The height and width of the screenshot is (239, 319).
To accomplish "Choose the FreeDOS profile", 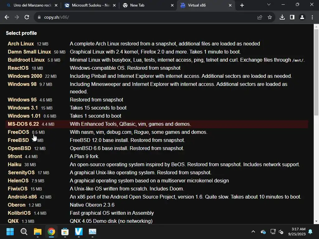I will [18, 132].
